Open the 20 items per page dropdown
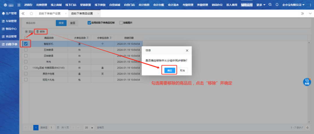Screen dimensions: 314x134 pyautogui.click(x=89, y=128)
